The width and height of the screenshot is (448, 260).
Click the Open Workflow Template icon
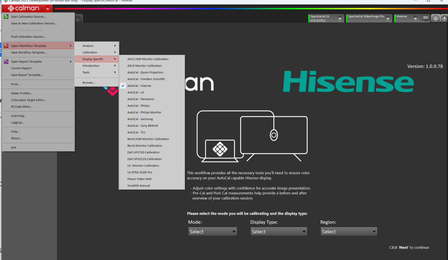(x=6, y=46)
